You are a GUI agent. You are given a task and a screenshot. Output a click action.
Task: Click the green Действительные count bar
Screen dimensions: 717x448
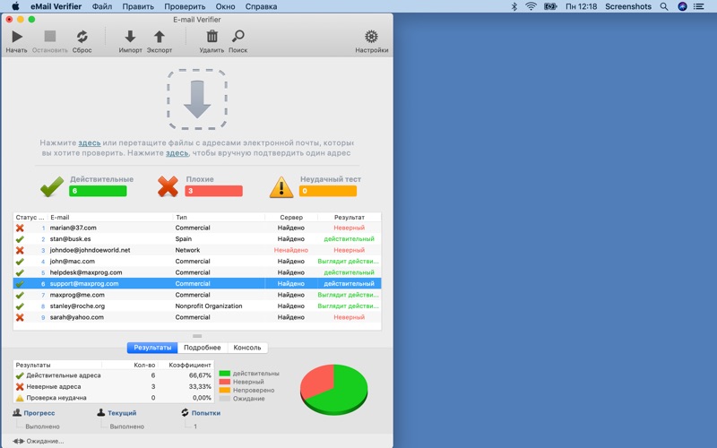click(x=98, y=191)
